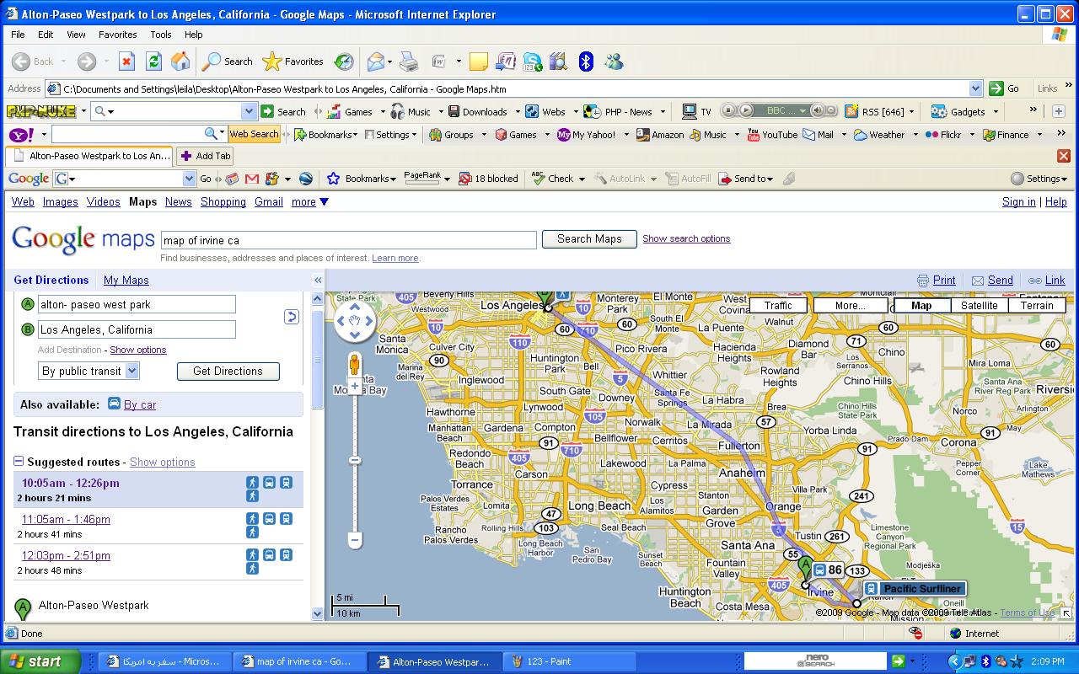1079x674 pixels.
Task: Open the Favorites menu
Action: (117, 35)
